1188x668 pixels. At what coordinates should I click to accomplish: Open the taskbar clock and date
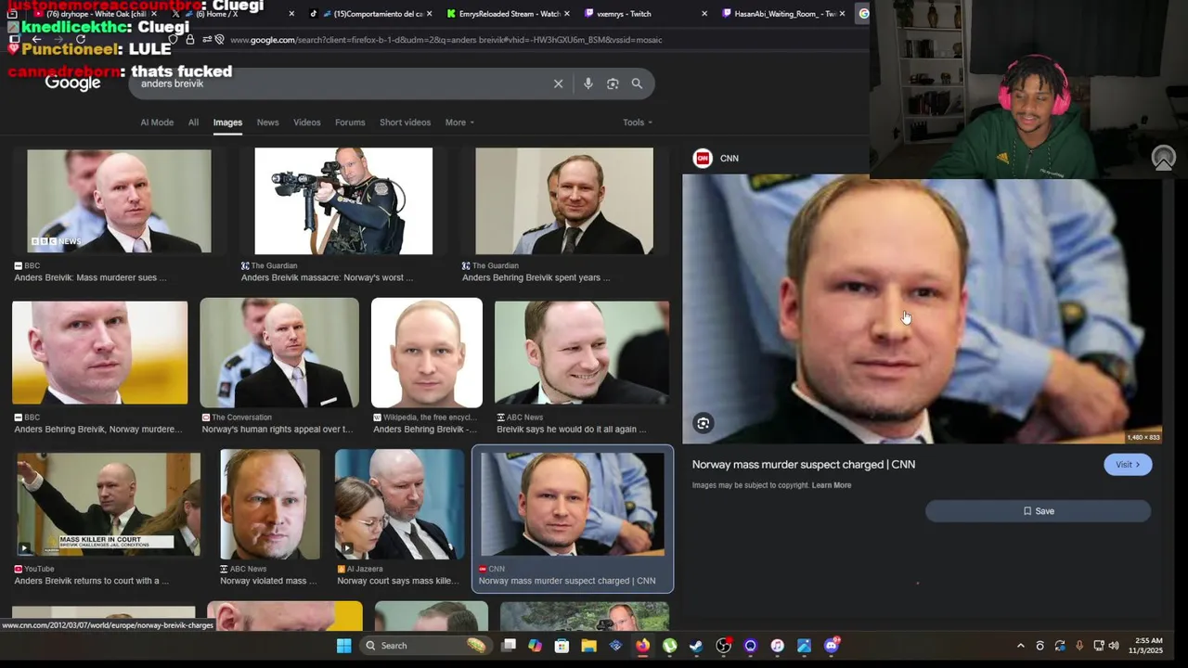(1148, 646)
